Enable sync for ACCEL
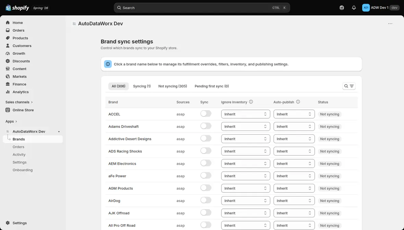The height and width of the screenshot is (230, 404). [x=206, y=114]
